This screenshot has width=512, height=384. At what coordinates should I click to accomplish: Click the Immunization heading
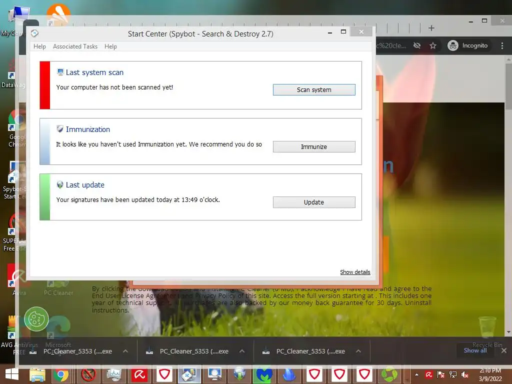[x=88, y=129]
